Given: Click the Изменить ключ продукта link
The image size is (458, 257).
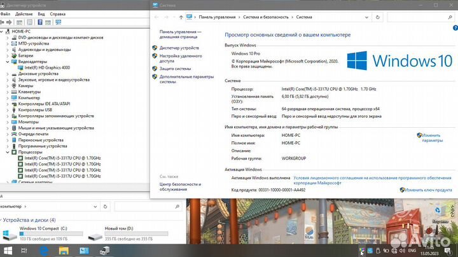Looking at the screenshot, I should coord(428,190).
